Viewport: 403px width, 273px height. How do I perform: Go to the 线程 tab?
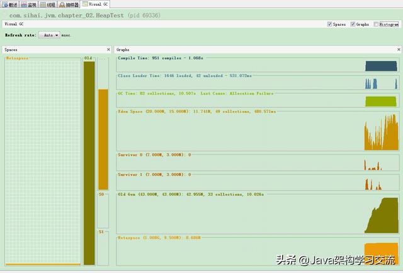tap(48, 4)
